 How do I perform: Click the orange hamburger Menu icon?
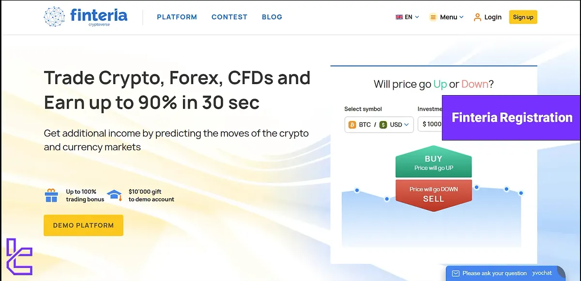433,17
